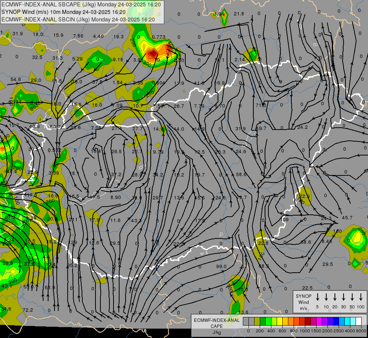The height and width of the screenshot is (338, 368).
Task: Click the SBCIN title line at top
Action: click(78, 20)
